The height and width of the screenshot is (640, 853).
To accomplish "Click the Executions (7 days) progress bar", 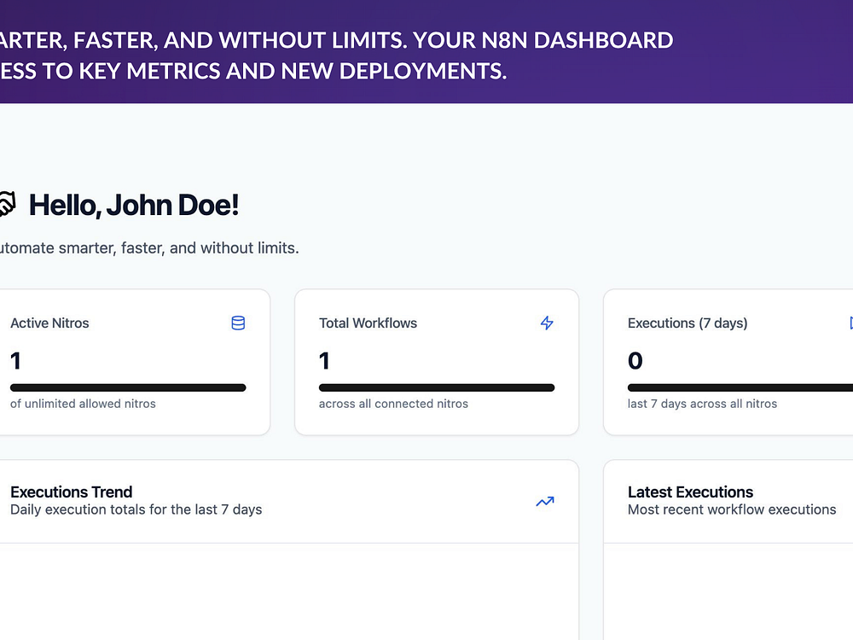I will click(x=740, y=387).
